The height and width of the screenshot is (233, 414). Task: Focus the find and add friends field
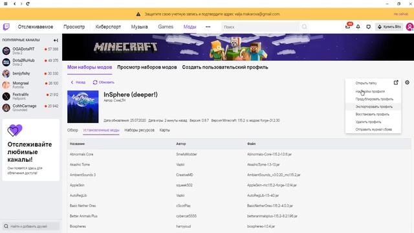coord(30,227)
